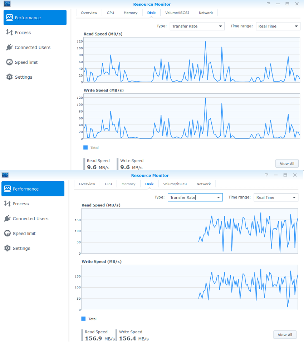Click the View All button
The image size is (304, 343).
click(287, 163)
